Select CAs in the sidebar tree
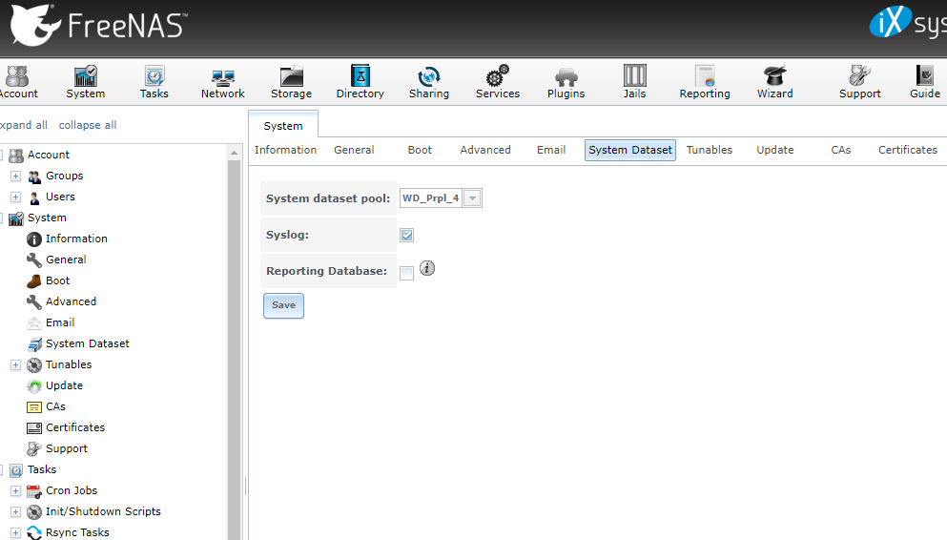This screenshot has width=947, height=540. (55, 406)
